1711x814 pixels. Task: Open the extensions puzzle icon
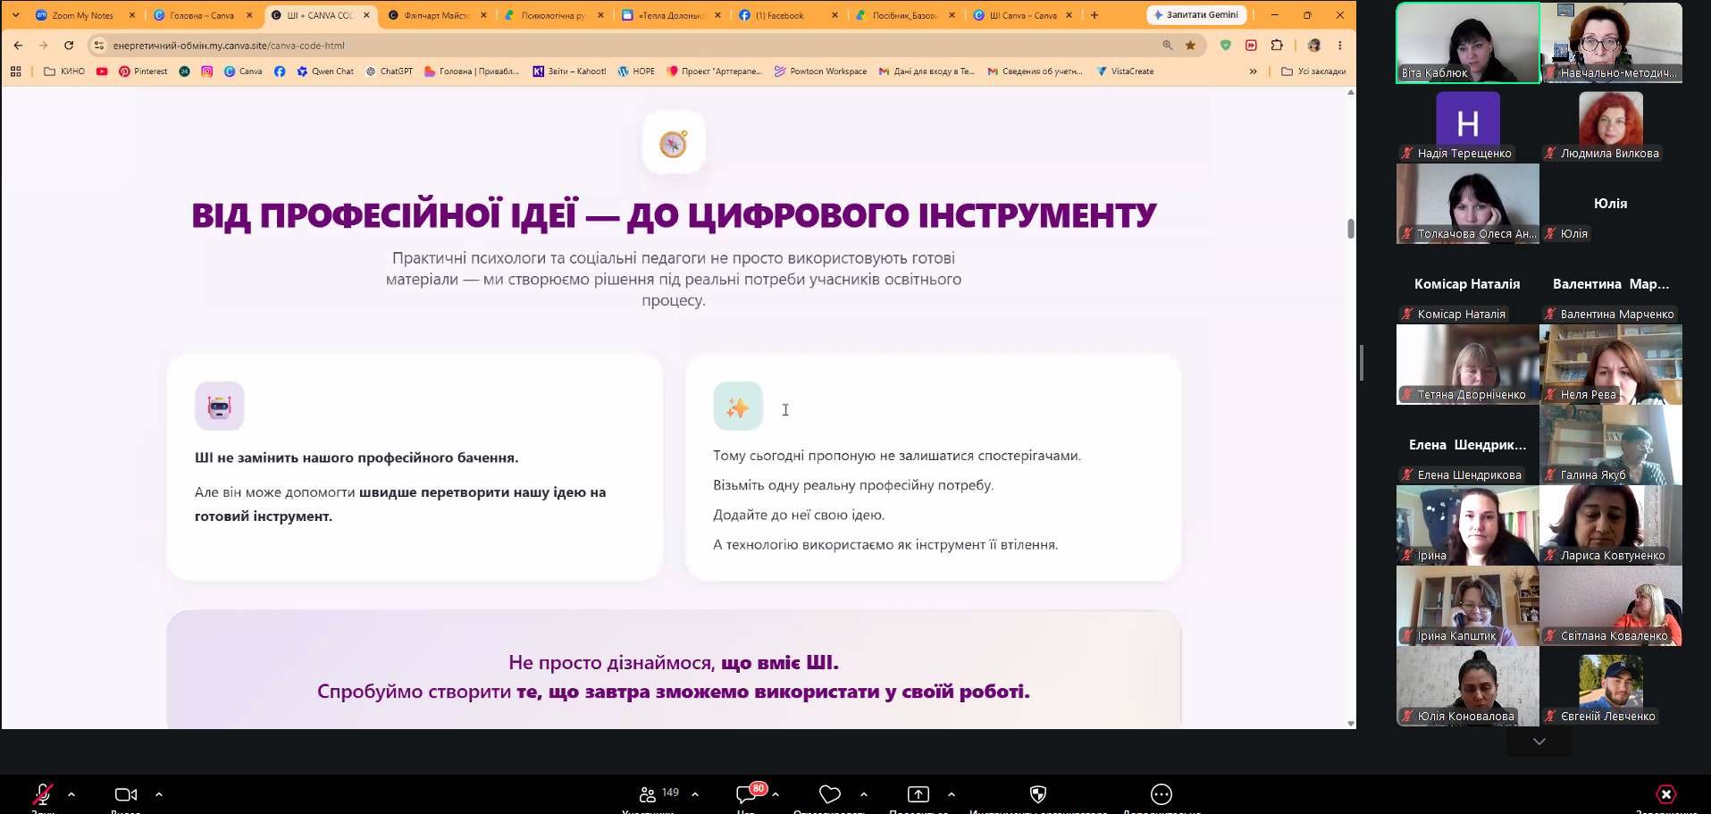coord(1277,45)
